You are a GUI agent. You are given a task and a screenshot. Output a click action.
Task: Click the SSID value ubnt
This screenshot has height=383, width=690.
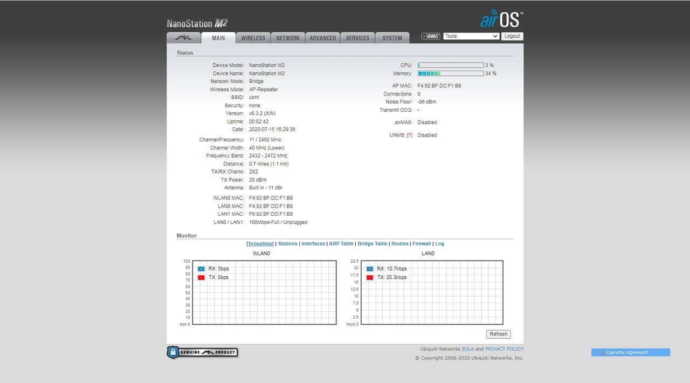pos(254,98)
